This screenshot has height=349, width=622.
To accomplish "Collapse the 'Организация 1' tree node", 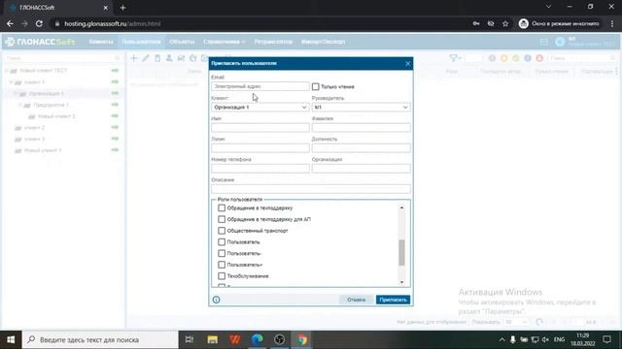I will coord(16,93).
